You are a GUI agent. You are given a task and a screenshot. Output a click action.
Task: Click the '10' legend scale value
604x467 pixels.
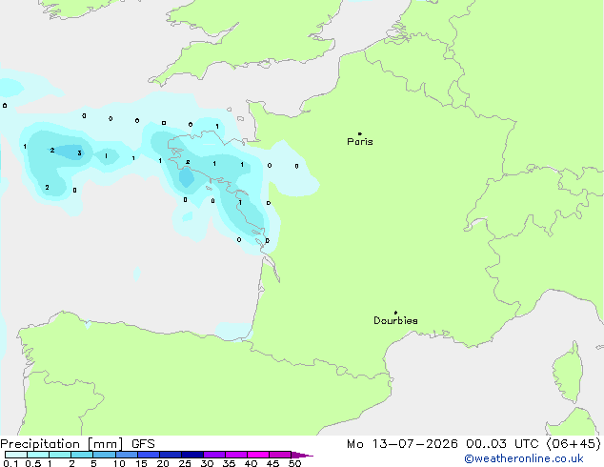click(119, 463)
